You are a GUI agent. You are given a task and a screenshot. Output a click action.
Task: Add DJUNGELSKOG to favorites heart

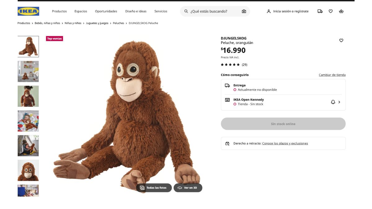tap(341, 40)
